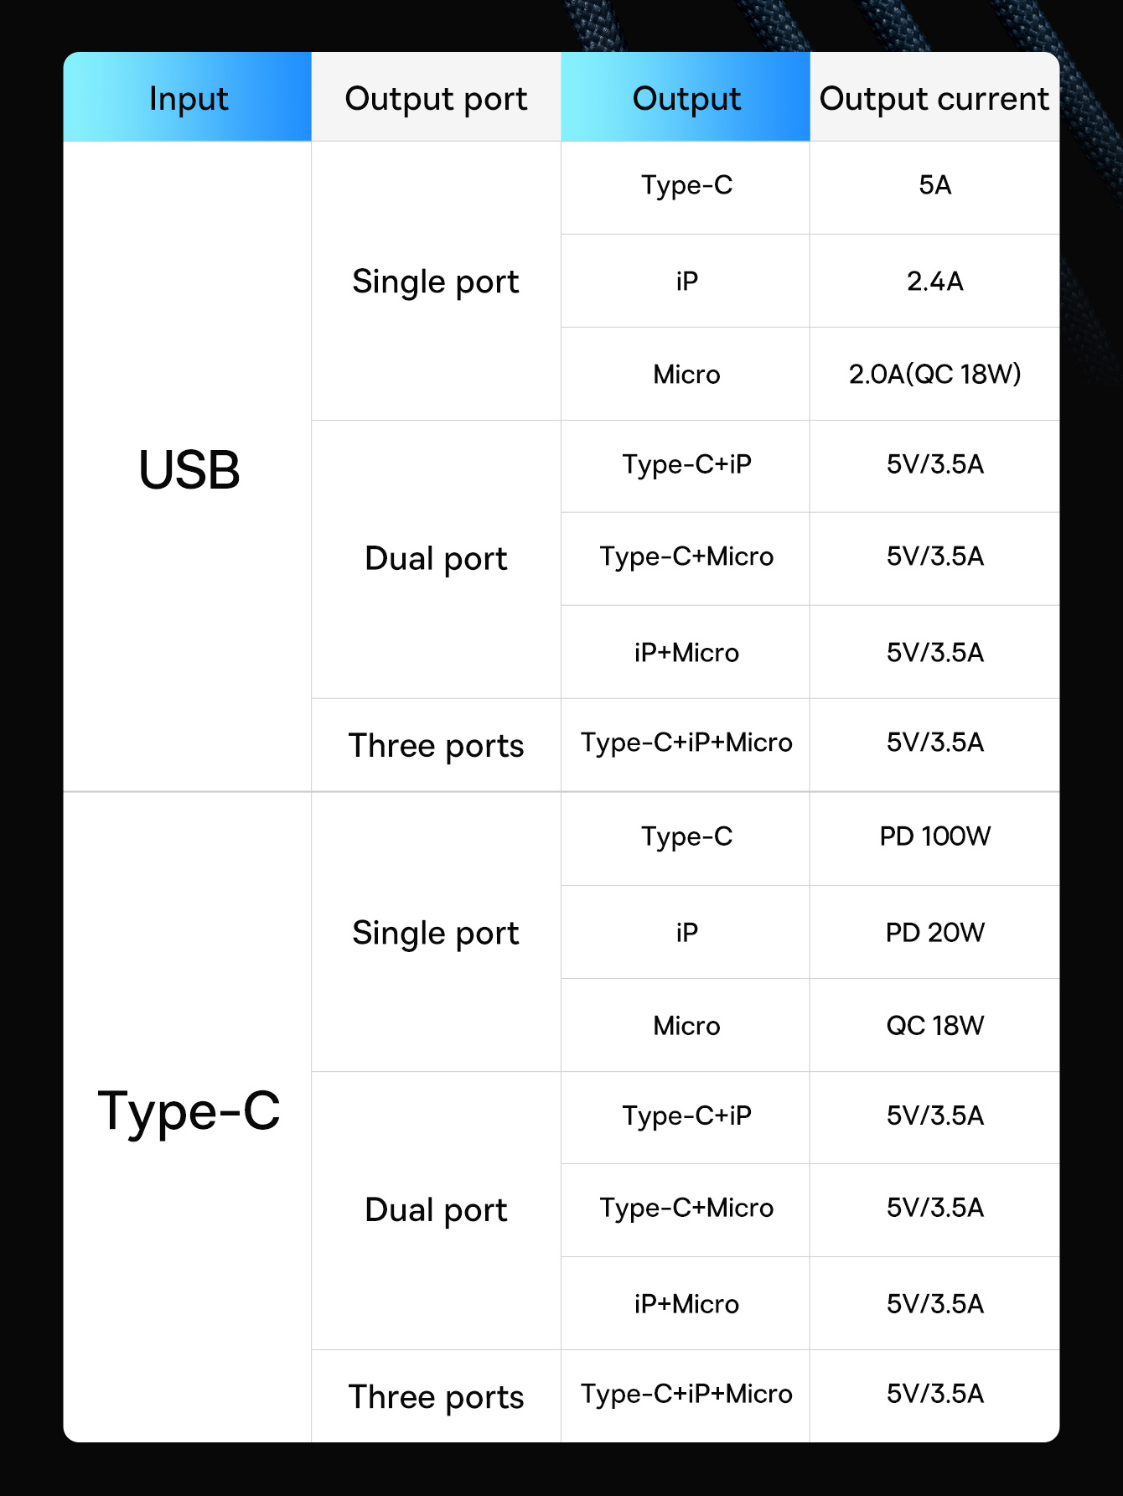Select Dual port in USB section
This screenshot has height=1496, width=1123.
(436, 559)
